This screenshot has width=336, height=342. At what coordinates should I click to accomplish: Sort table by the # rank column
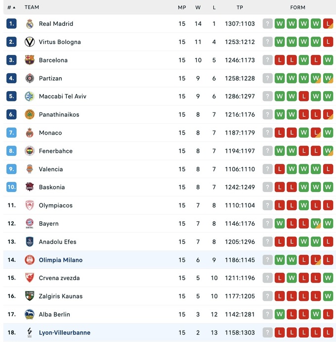pyautogui.click(x=11, y=7)
